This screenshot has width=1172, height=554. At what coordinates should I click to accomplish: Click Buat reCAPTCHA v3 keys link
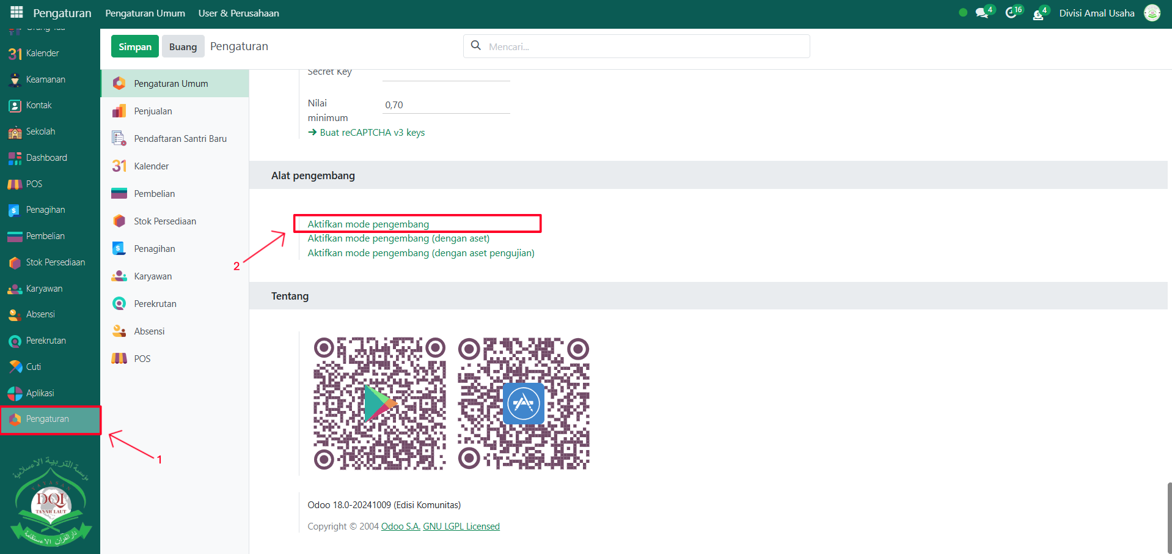(x=372, y=133)
